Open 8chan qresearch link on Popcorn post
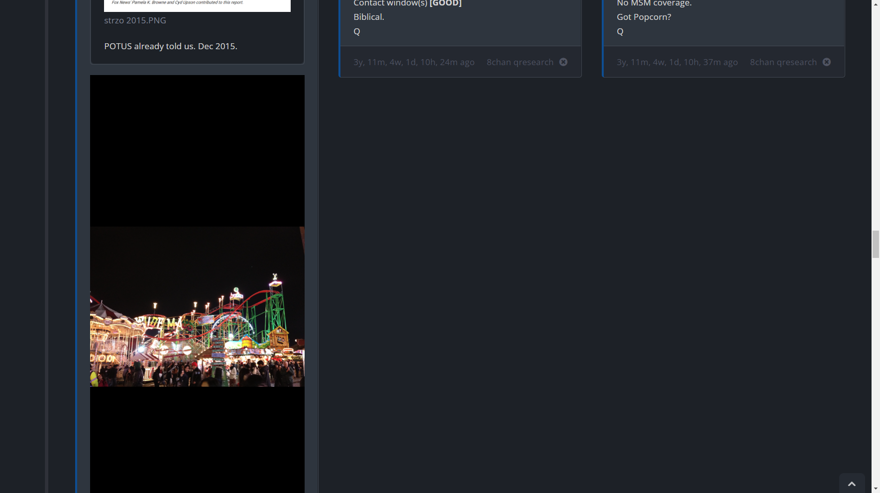 tap(783, 62)
